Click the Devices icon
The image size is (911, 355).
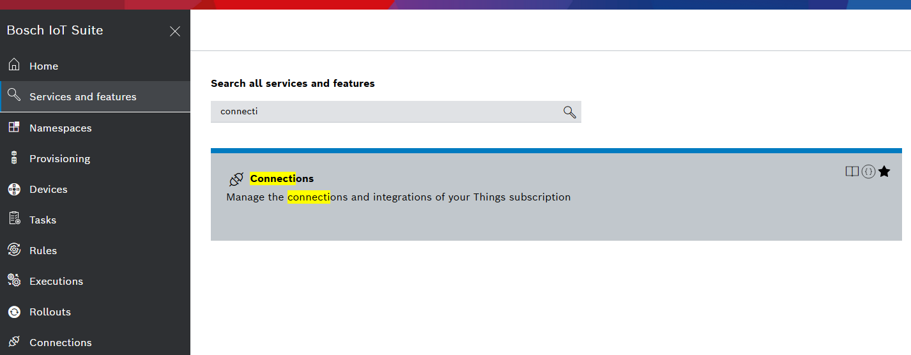pyautogui.click(x=14, y=189)
